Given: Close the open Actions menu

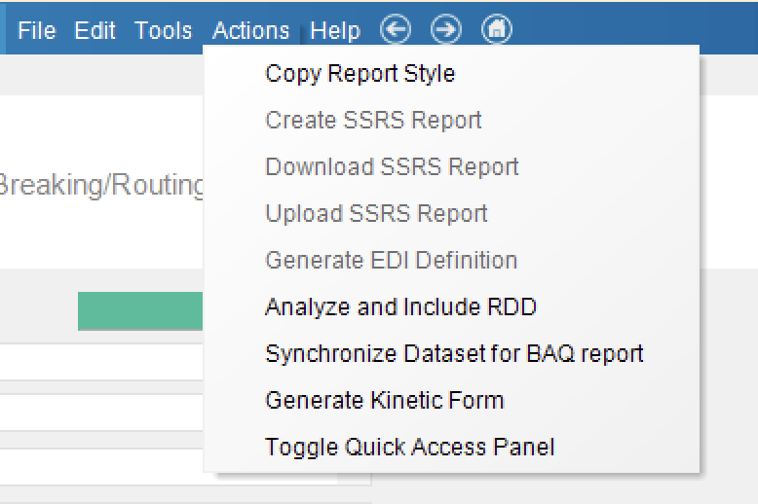Looking at the screenshot, I should [x=251, y=30].
